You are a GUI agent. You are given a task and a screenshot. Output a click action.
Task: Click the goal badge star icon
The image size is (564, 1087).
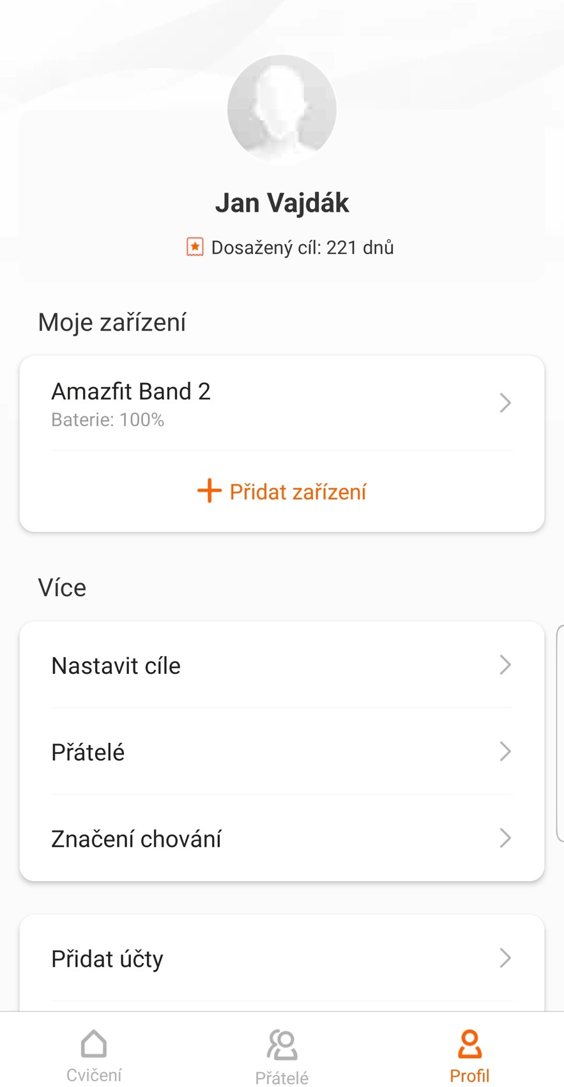point(195,247)
